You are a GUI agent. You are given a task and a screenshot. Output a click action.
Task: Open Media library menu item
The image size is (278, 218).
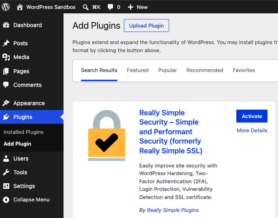pyautogui.click(x=21, y=57)
